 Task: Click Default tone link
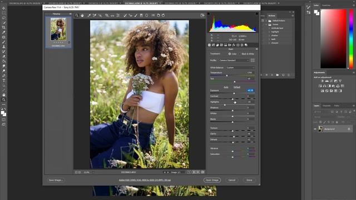tap(237, 87)
